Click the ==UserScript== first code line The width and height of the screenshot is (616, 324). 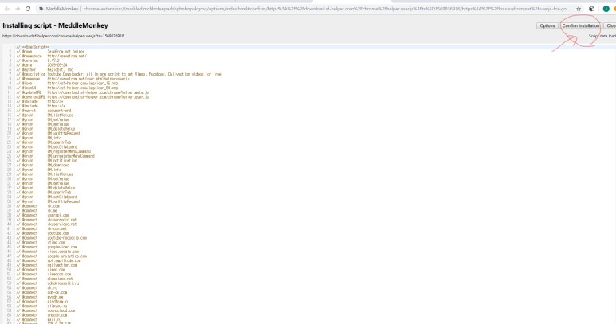pos(33,47)
